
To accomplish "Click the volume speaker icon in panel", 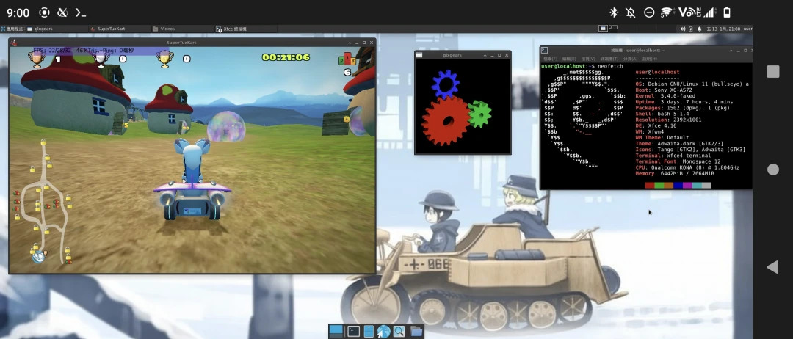I will pos(682,29).
